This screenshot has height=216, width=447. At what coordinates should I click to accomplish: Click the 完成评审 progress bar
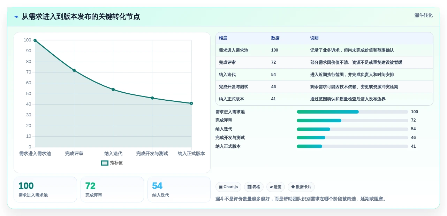(x=352, y=121)
